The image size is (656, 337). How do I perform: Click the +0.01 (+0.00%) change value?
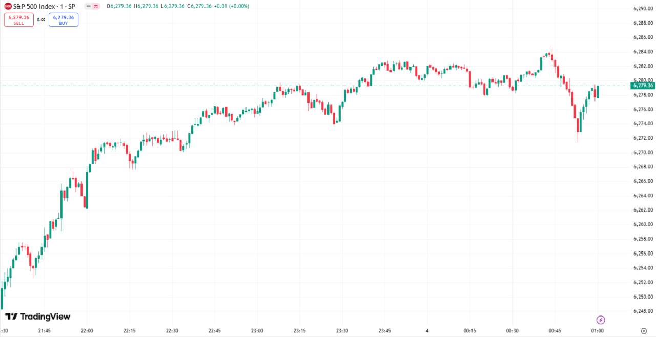pos(231,6)
